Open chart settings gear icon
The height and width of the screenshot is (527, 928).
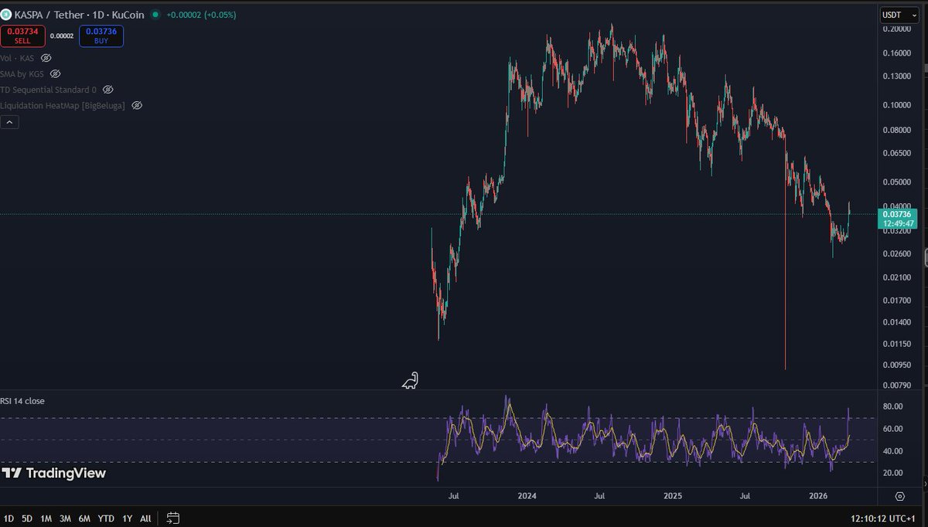(x=900, y=496)
